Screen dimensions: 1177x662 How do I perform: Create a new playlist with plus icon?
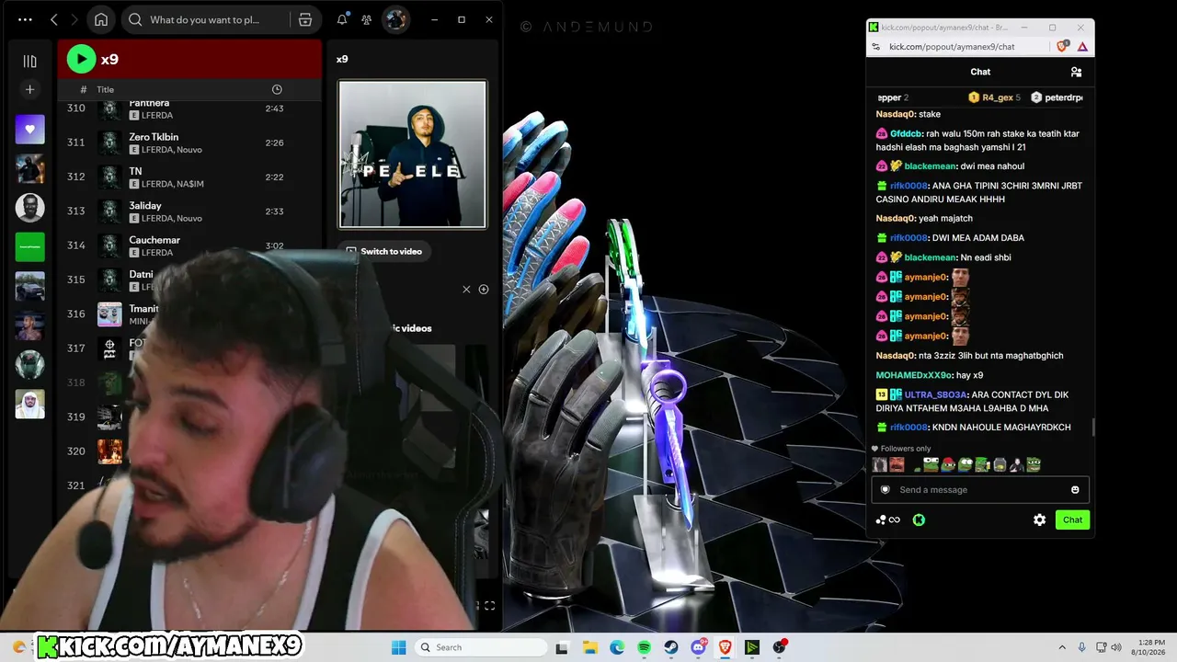29,89
